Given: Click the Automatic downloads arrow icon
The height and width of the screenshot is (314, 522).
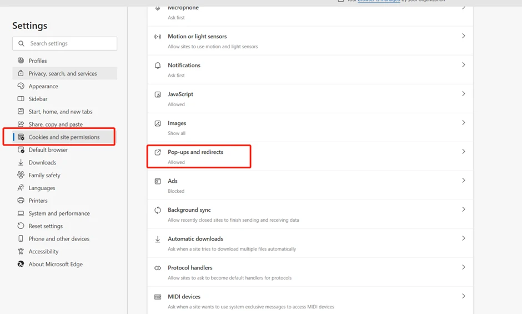Looking at the screenshot, I should pyautogui.click(x=158, y=239).
